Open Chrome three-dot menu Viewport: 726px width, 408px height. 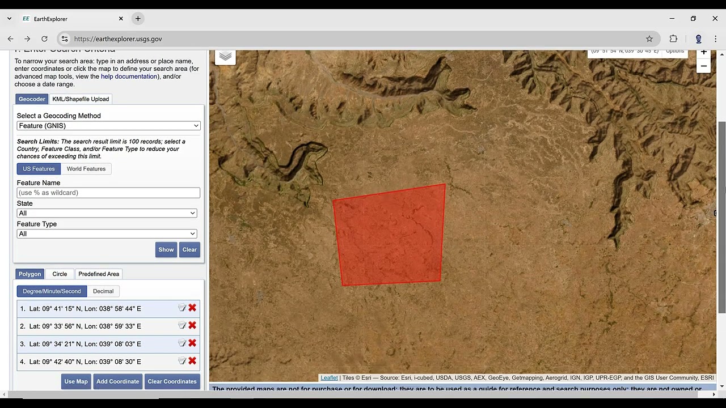coord(715,39)
